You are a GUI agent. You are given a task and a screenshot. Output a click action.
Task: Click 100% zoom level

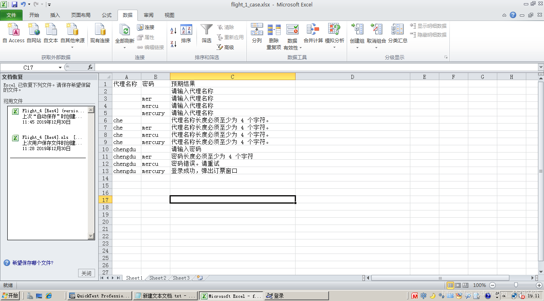click(x=479, y=285)
